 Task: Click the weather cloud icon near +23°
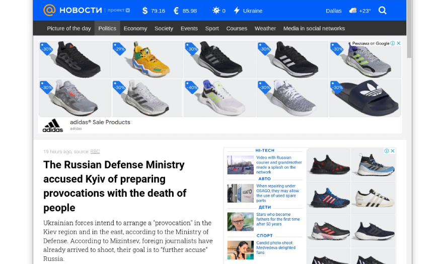click(x=353, y=11)
